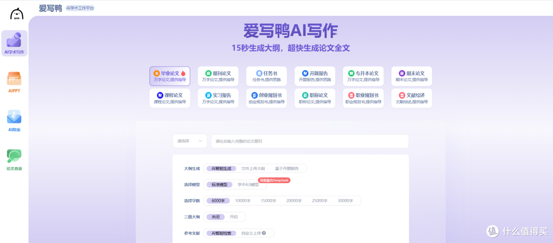The image size is (553, 243).
Task: Choose 15000字 word count
Action: coord(268,201)
